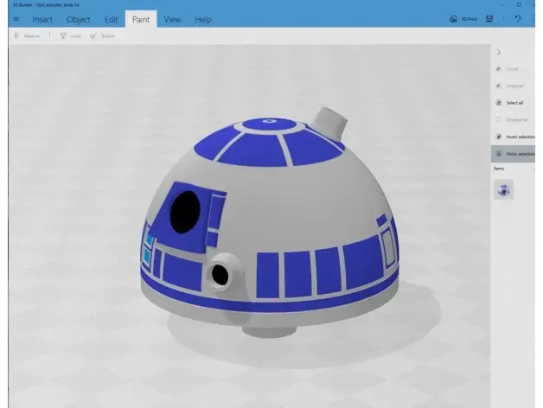Viewport: 543px width, 408px height.
Task: Toggle Sticky selection
Action: [x=513, y=154]
